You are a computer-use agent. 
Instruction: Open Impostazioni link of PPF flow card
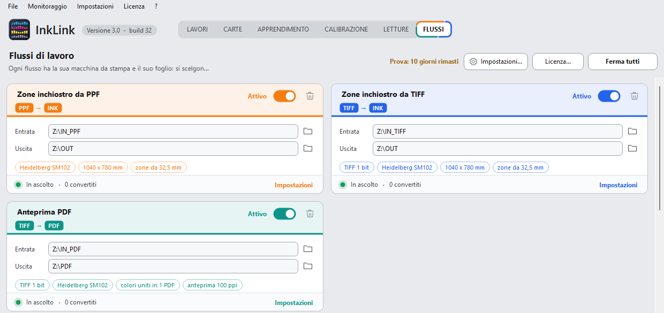pyautogui.click(x=294, y=185)
